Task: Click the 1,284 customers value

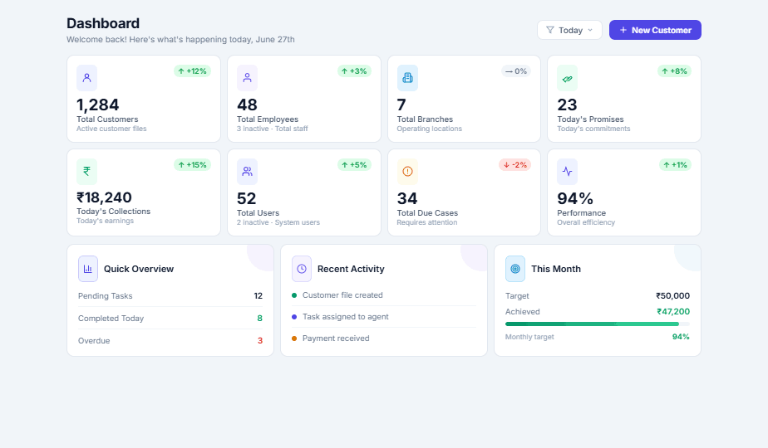Action: pos(97,105)
